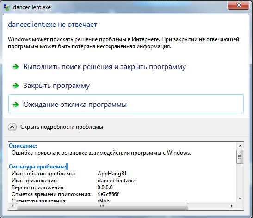Click green arrow beside Ожидание отклика программы

coord(16,105)
